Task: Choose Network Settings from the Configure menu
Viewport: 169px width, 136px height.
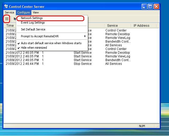Action: pyautogui.click(x=52, y=18)
